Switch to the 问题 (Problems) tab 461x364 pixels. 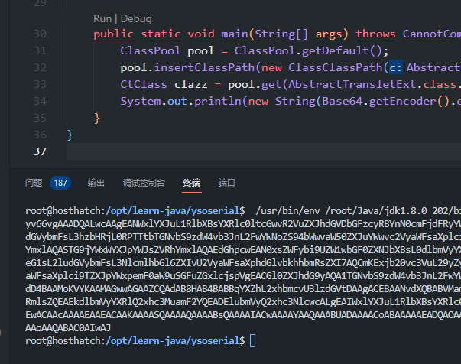(34, 183)
